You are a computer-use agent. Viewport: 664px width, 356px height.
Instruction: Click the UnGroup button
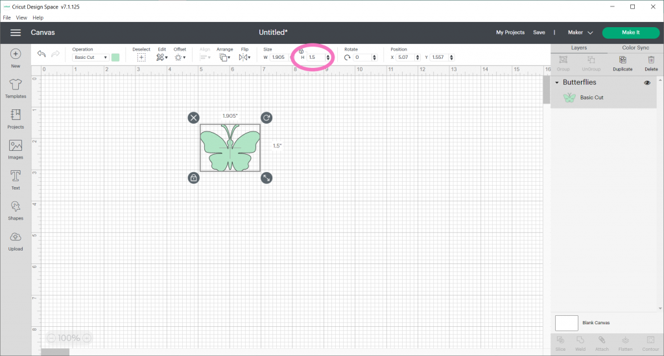[591, 63]
